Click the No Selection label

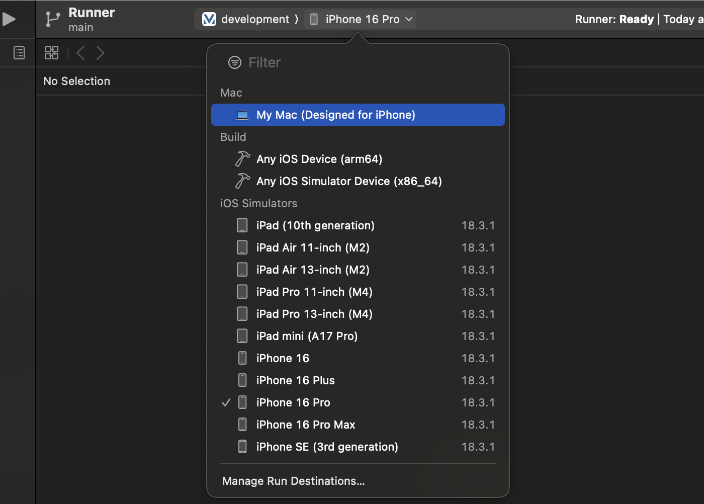pos(77,81)
